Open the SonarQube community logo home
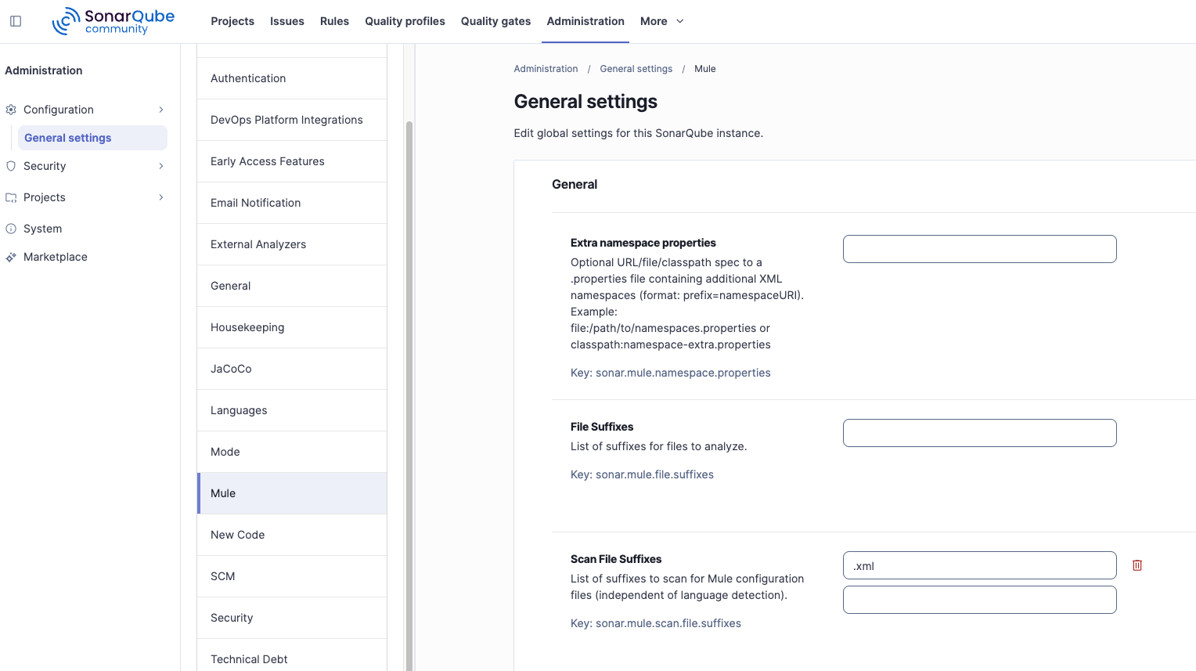The image size is (1196, 671). [113, 21]
